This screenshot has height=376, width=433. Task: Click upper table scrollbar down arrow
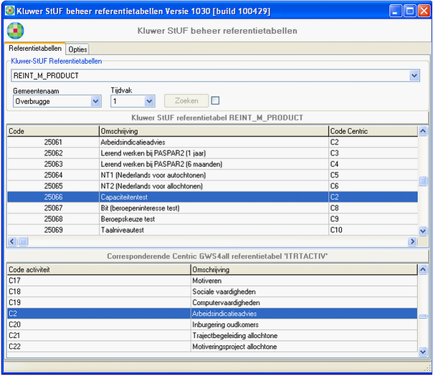(x=422, y=231)
